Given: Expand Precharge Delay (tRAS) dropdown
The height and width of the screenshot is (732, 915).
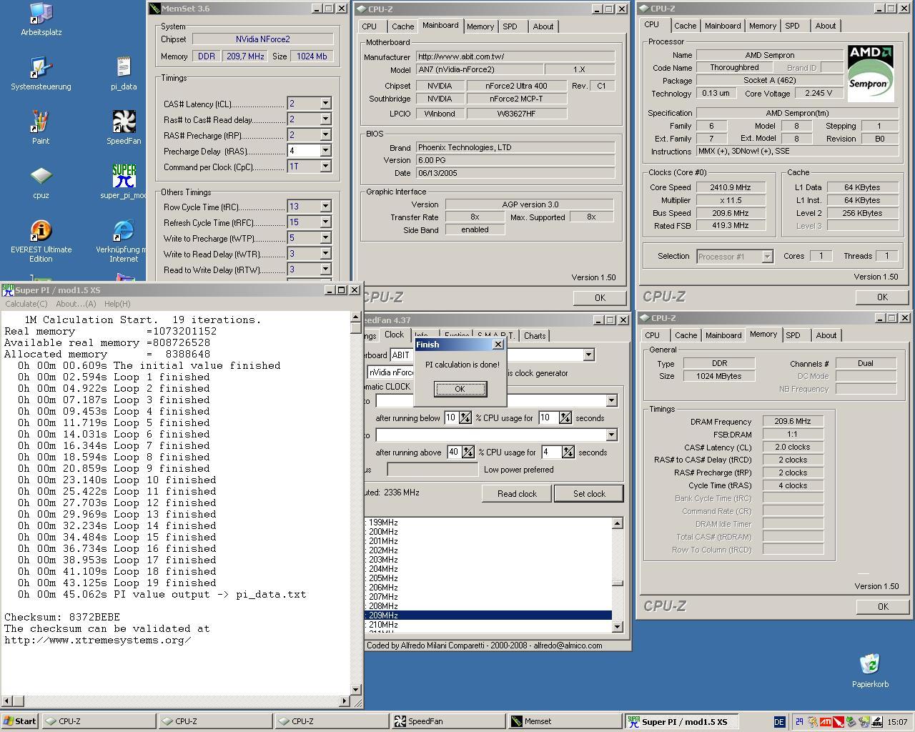Looking at the screenshot, I should [x=325, y=151].
